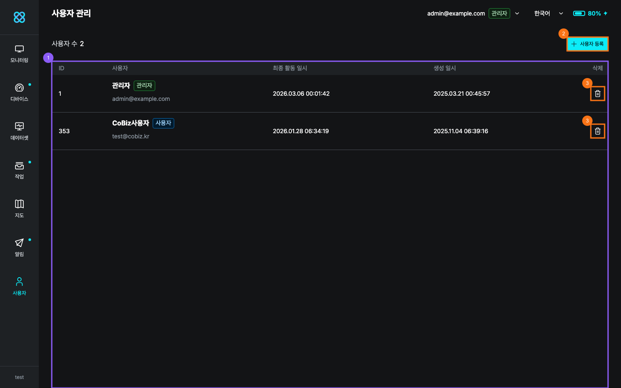Click the 생성 일시 column header
The width and height of the screenshot is (621, 388).
point(445,68)
